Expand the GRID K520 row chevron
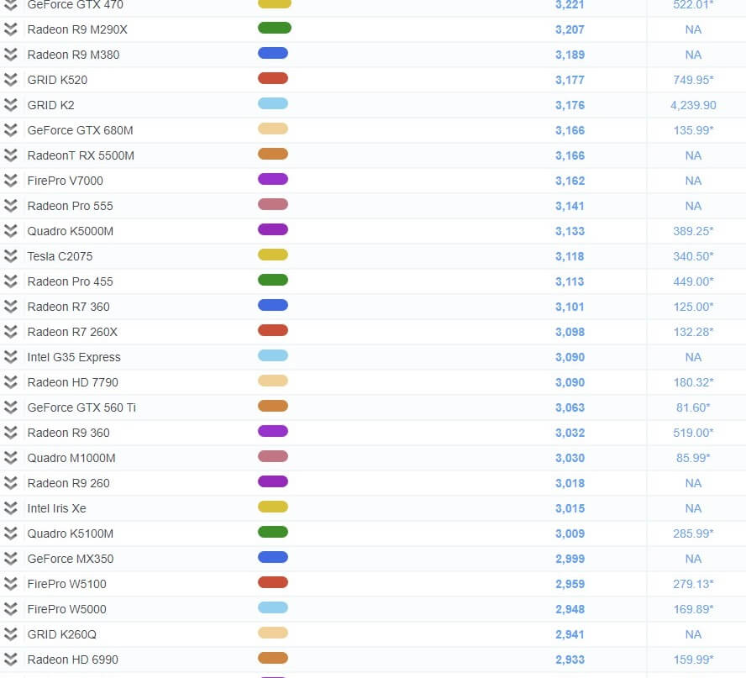This screenshot has width=746, height=678. [10, 80]
